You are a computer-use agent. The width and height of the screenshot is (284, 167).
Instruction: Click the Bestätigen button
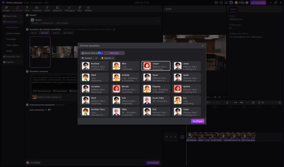pyautogui.click(x=198, y=121)
